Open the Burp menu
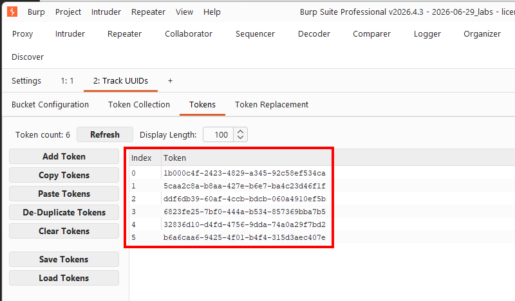515x301 pixels. [x=36, y=12]
